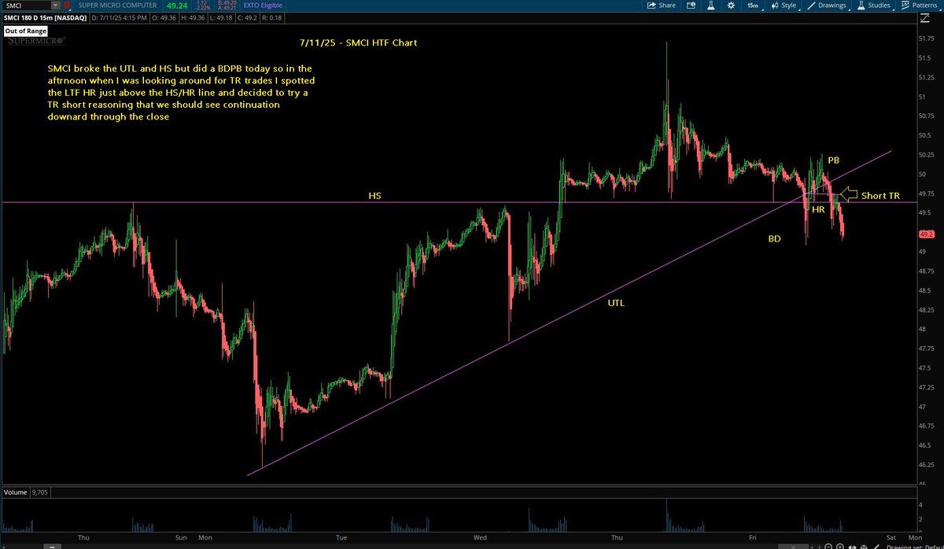Select the UTL trendline label
Viewport: 944px width, 549px height.
618,302
